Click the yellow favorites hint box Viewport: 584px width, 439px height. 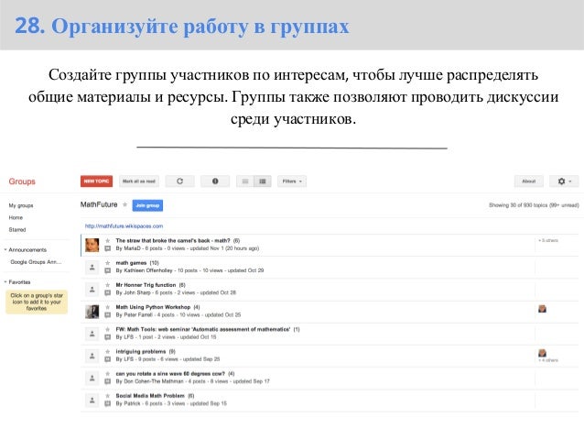coord(37,302)
